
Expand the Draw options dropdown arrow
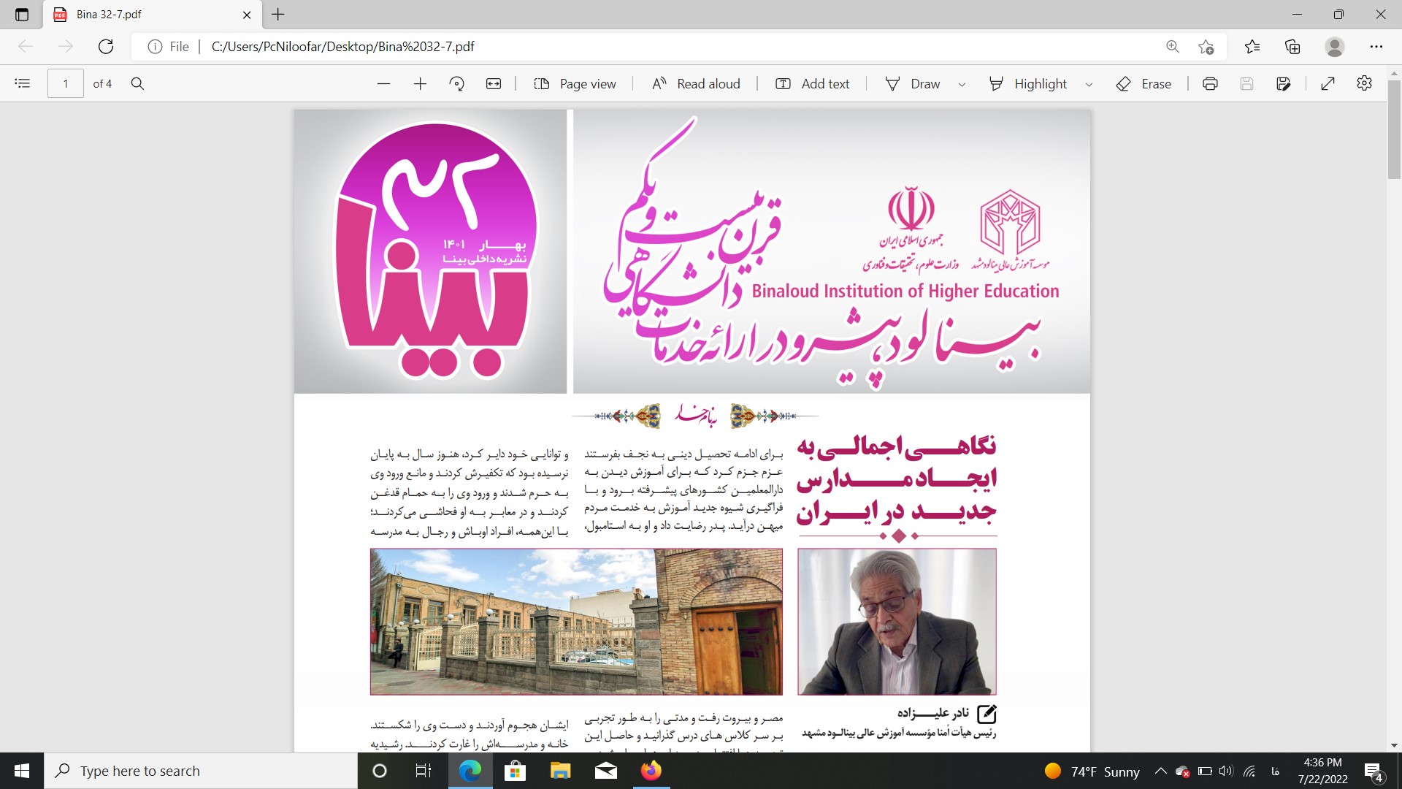pyautogui.click(x=962, y=85)
